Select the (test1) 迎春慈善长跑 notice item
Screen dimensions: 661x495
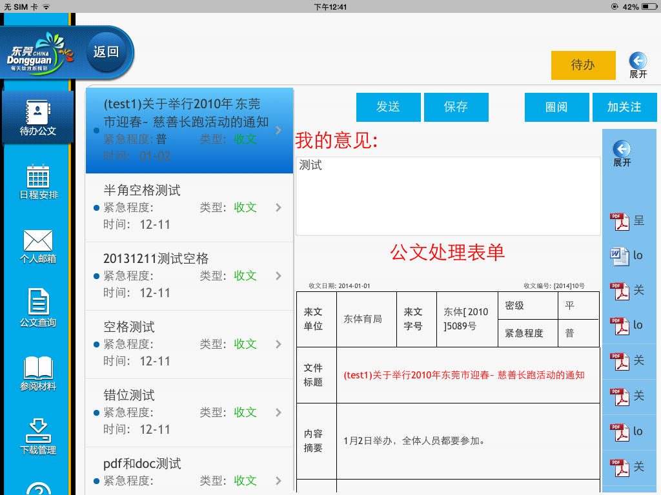[189, 130]
